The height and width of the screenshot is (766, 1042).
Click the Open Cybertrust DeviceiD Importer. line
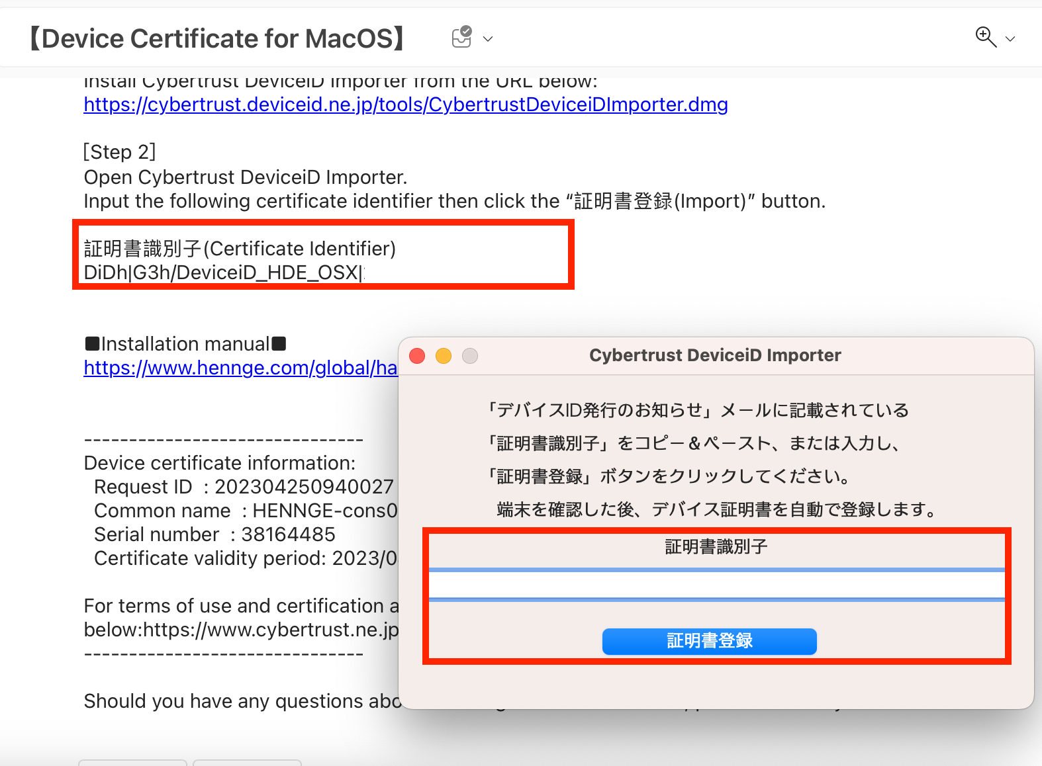tap(246, 177)
